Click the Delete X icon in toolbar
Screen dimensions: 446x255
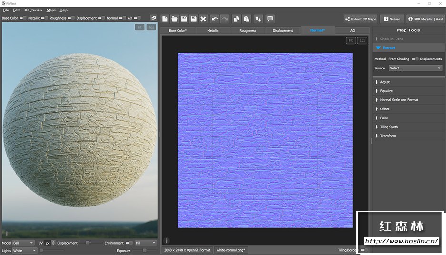203,19
